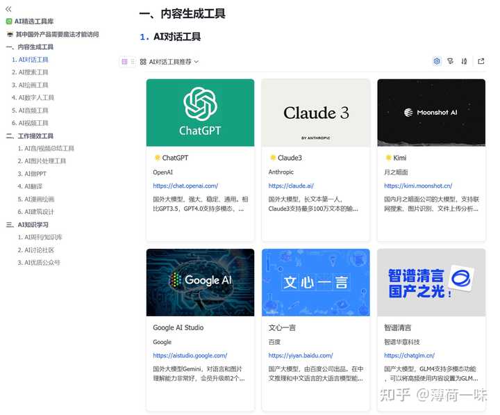Select 2. AI讨论社区 in outline
This screenshot has height=415, width=500.
[x=36, y=250]
